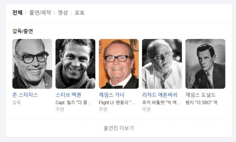236x142 pixels.
Task: Open the 영상 tab
Action: 63,12
